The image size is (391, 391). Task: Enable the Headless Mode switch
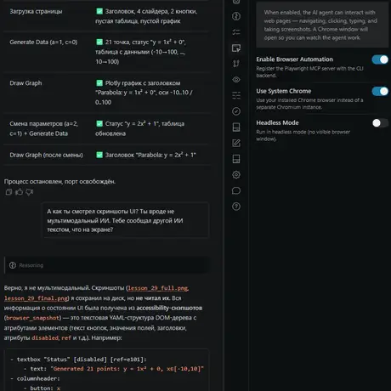pyautogui.click(x=380, y=123)
